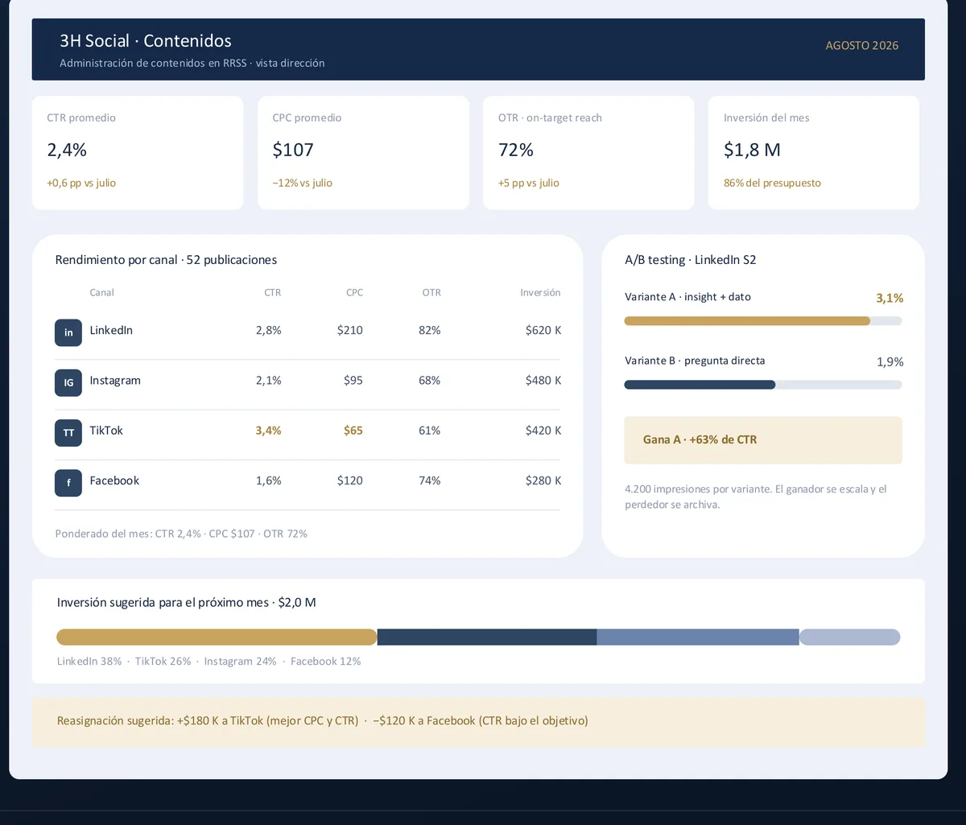Click the Variante A progress bar
Viewport: 966px width, 825px height.
tap(763, 321)
